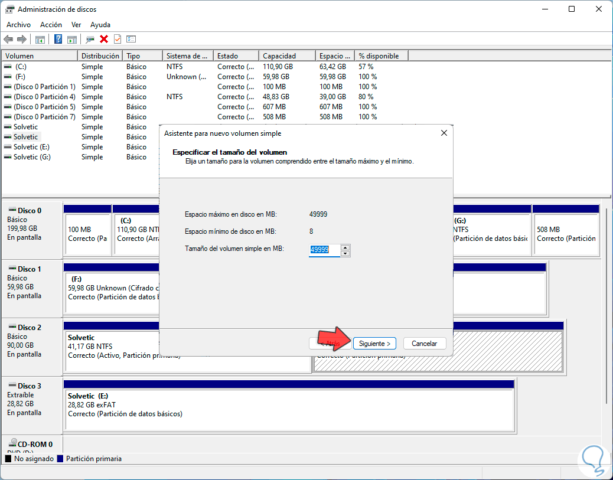This screenshot has height=480, width=613.
Task: Click the drive icon beside Solvetic (G:)
Action: (x=8, y=157)
